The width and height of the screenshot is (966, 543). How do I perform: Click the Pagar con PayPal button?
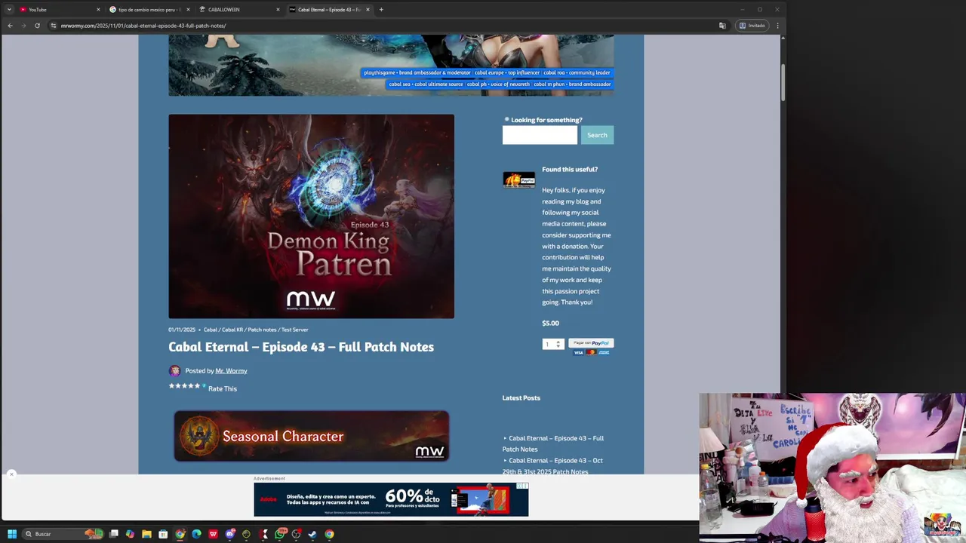pyautogui.click(x=591, y=343)
